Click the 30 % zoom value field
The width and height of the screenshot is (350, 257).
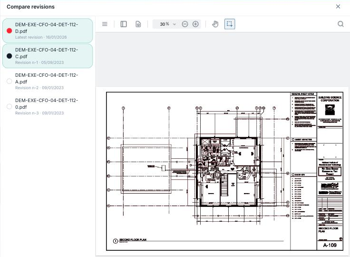pyautogui.click(x=165, y=24)
